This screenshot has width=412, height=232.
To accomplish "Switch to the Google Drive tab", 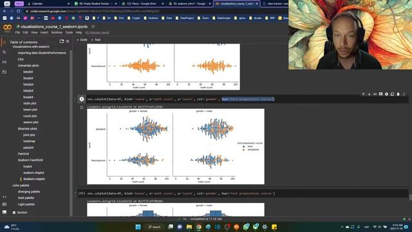I will pyautogui.click(x=142, y=4).
